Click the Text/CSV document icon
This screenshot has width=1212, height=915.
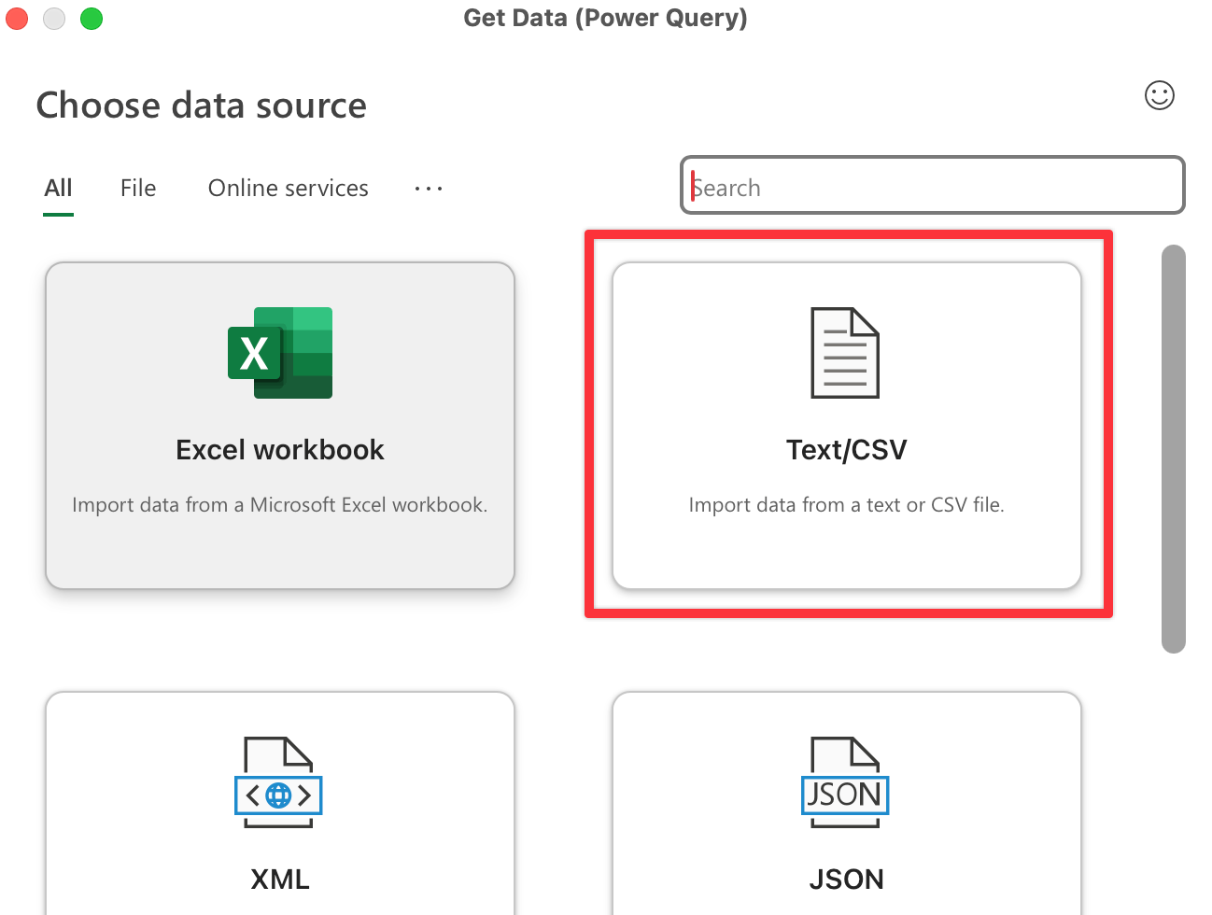pos(845,353)
